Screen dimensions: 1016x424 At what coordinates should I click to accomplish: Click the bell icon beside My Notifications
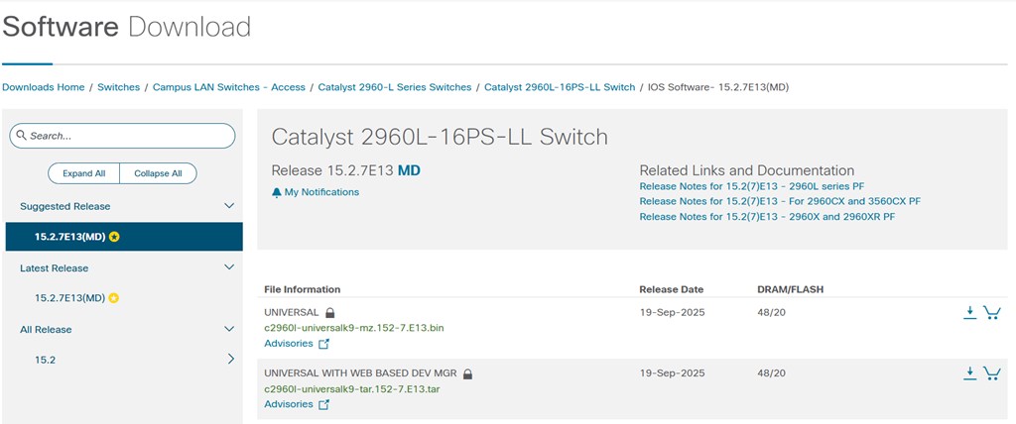[277, 192]
